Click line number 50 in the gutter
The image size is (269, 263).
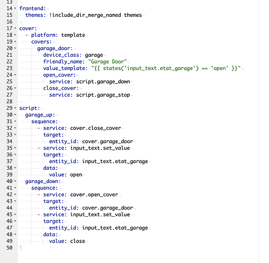click(x=9, y=248)
